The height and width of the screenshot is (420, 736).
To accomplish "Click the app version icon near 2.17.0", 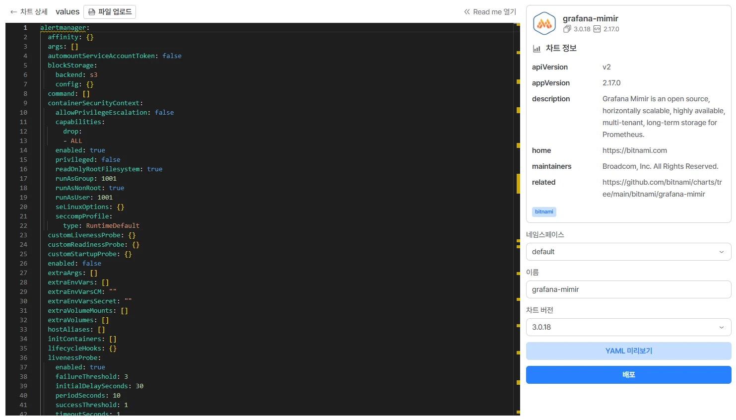I will click(597, 29).
